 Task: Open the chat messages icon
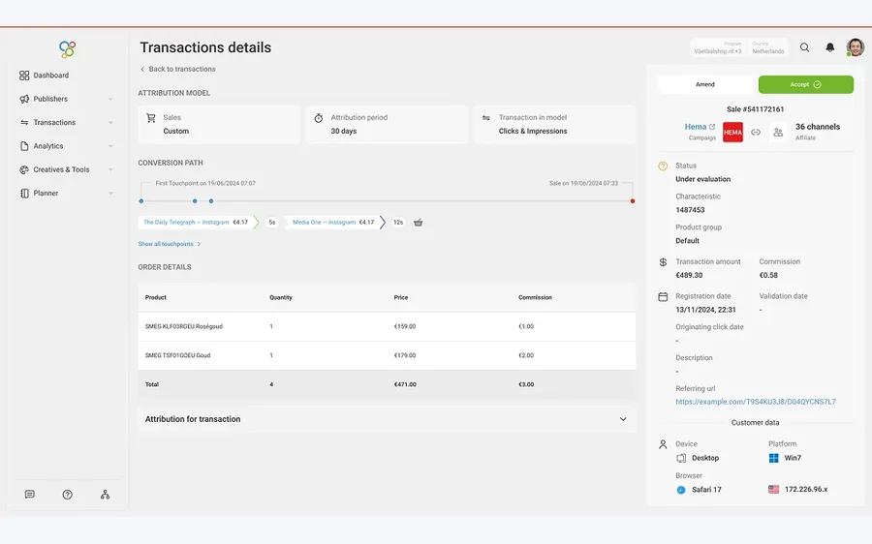(30, 495)
